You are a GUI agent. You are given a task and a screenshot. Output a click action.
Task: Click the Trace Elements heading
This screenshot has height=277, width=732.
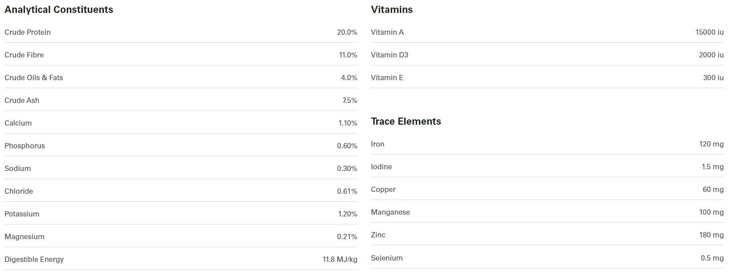(406, 122)
